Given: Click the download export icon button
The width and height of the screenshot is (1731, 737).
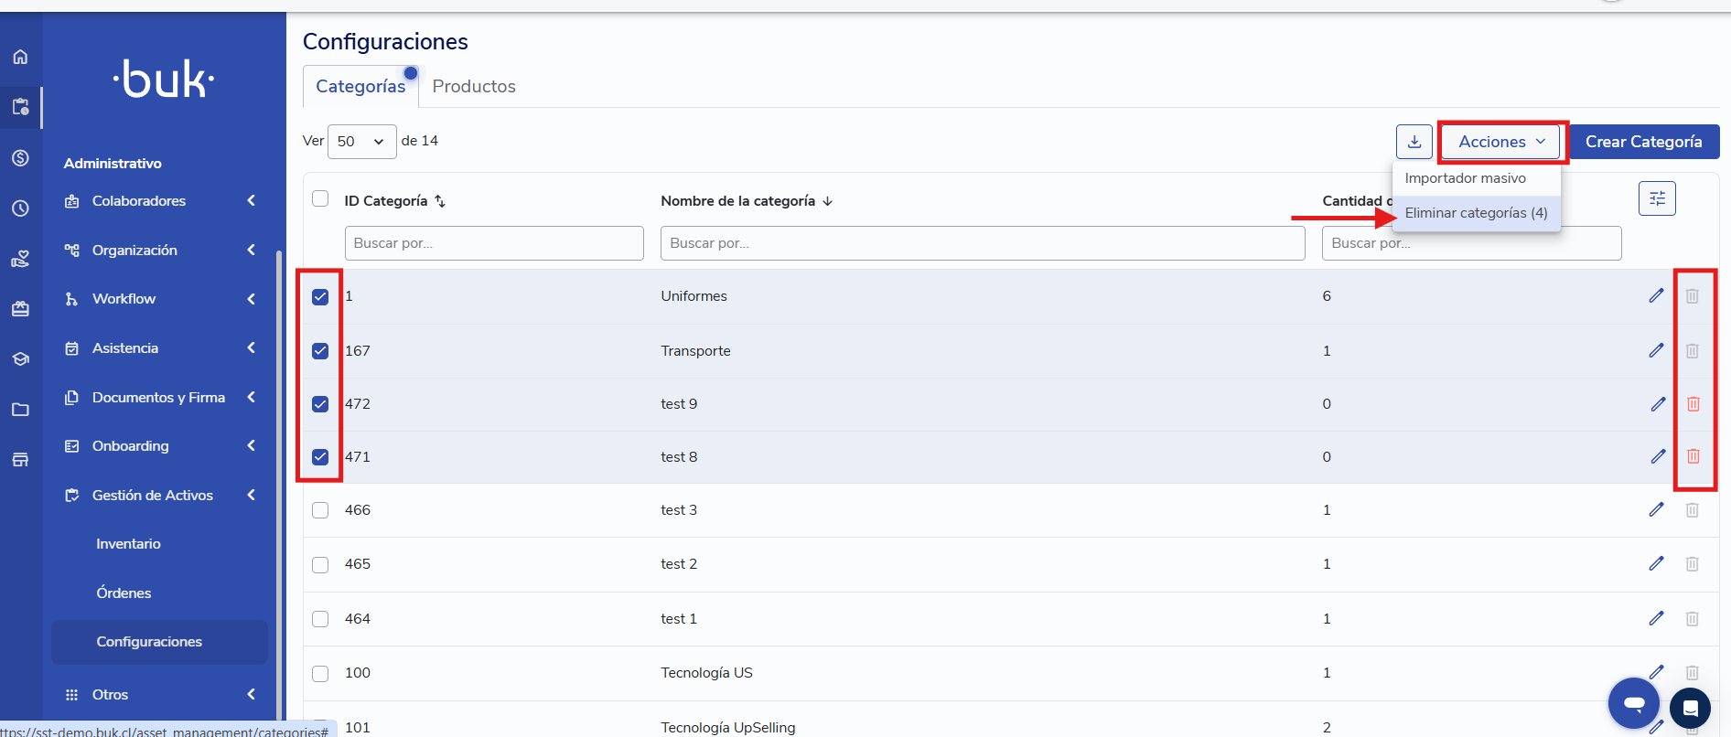Looking at the screenshot, I should [1414, 142].
